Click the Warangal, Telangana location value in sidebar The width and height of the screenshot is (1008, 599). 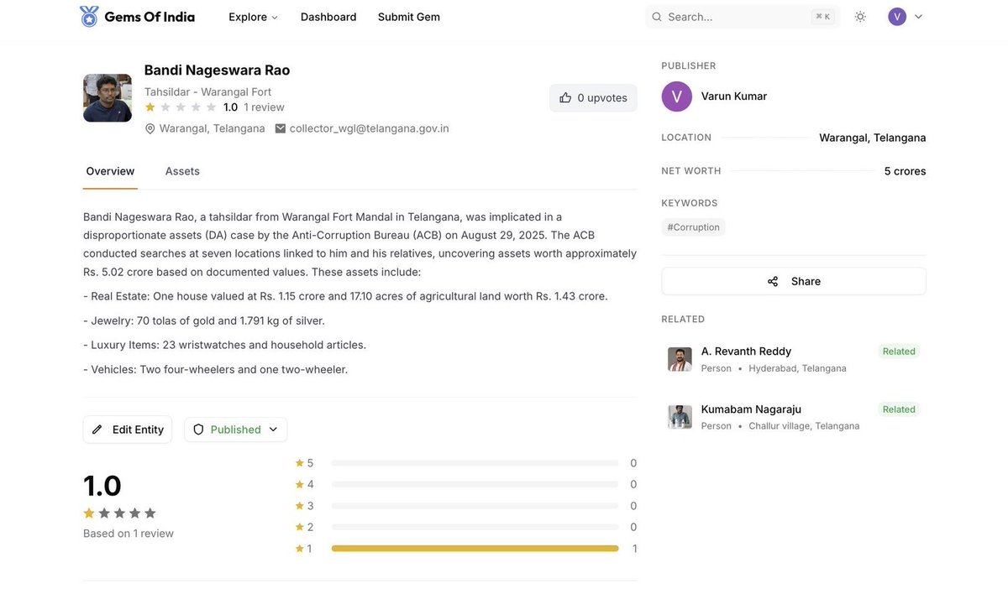[x=873, y=138]
